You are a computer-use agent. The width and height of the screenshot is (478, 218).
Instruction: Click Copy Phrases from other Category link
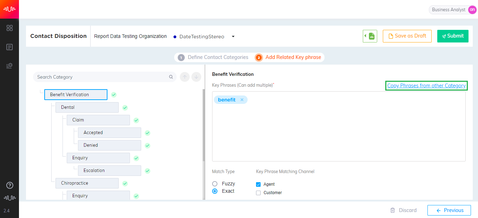click(426, 86)
